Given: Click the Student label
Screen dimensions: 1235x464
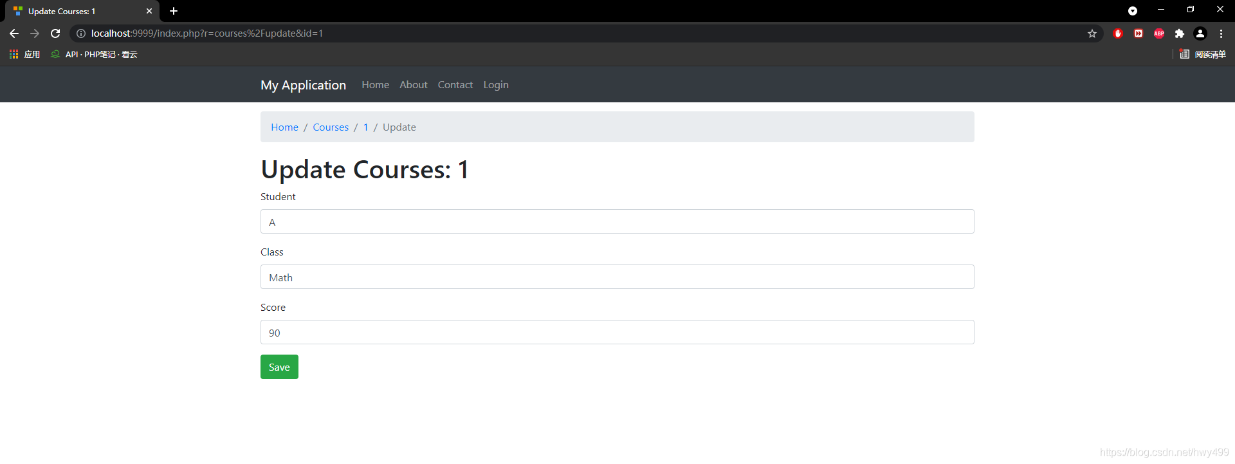Looking at the screenshot, I should [278, 197].
